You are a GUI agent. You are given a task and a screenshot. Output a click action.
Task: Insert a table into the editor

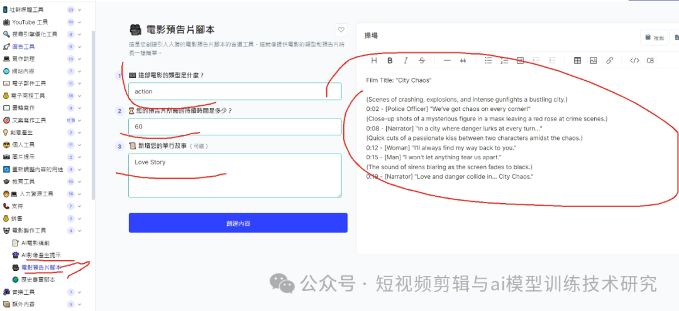(577, 60)
